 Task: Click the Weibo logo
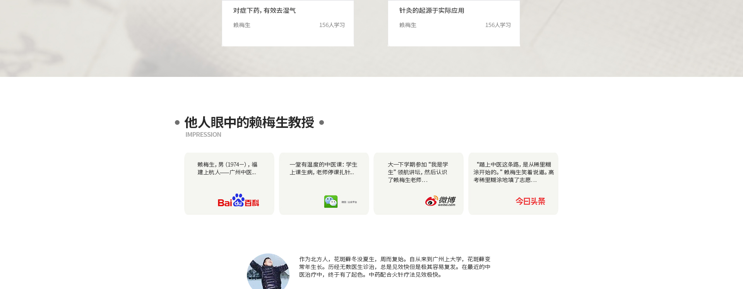[440, 201]
